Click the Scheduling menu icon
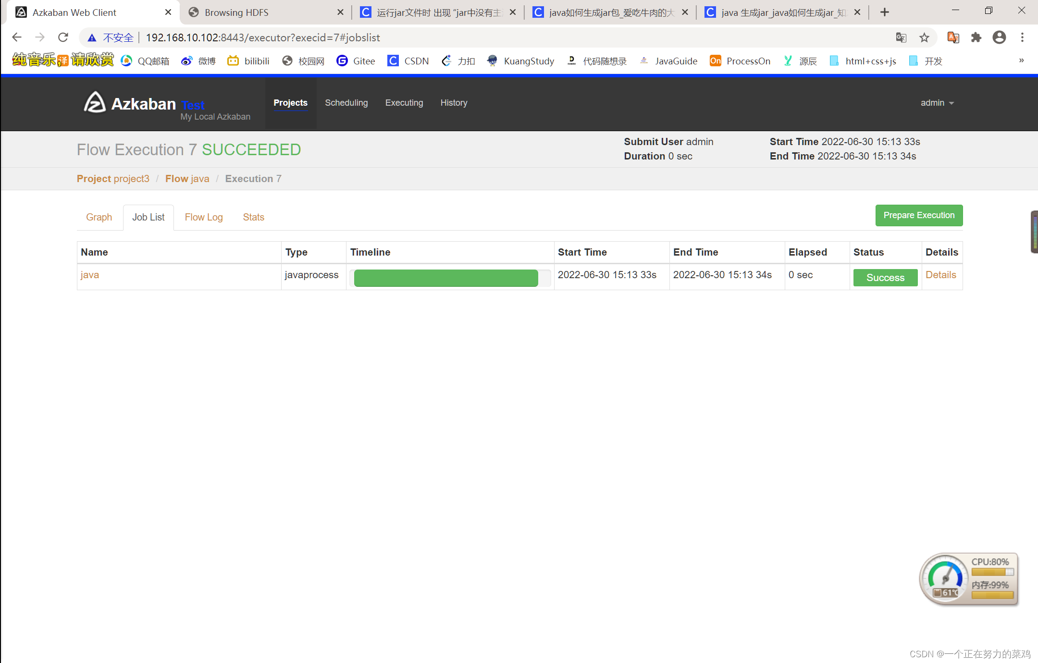The height and width of the screenshot is (663, 1038). (x=346, y=103)
